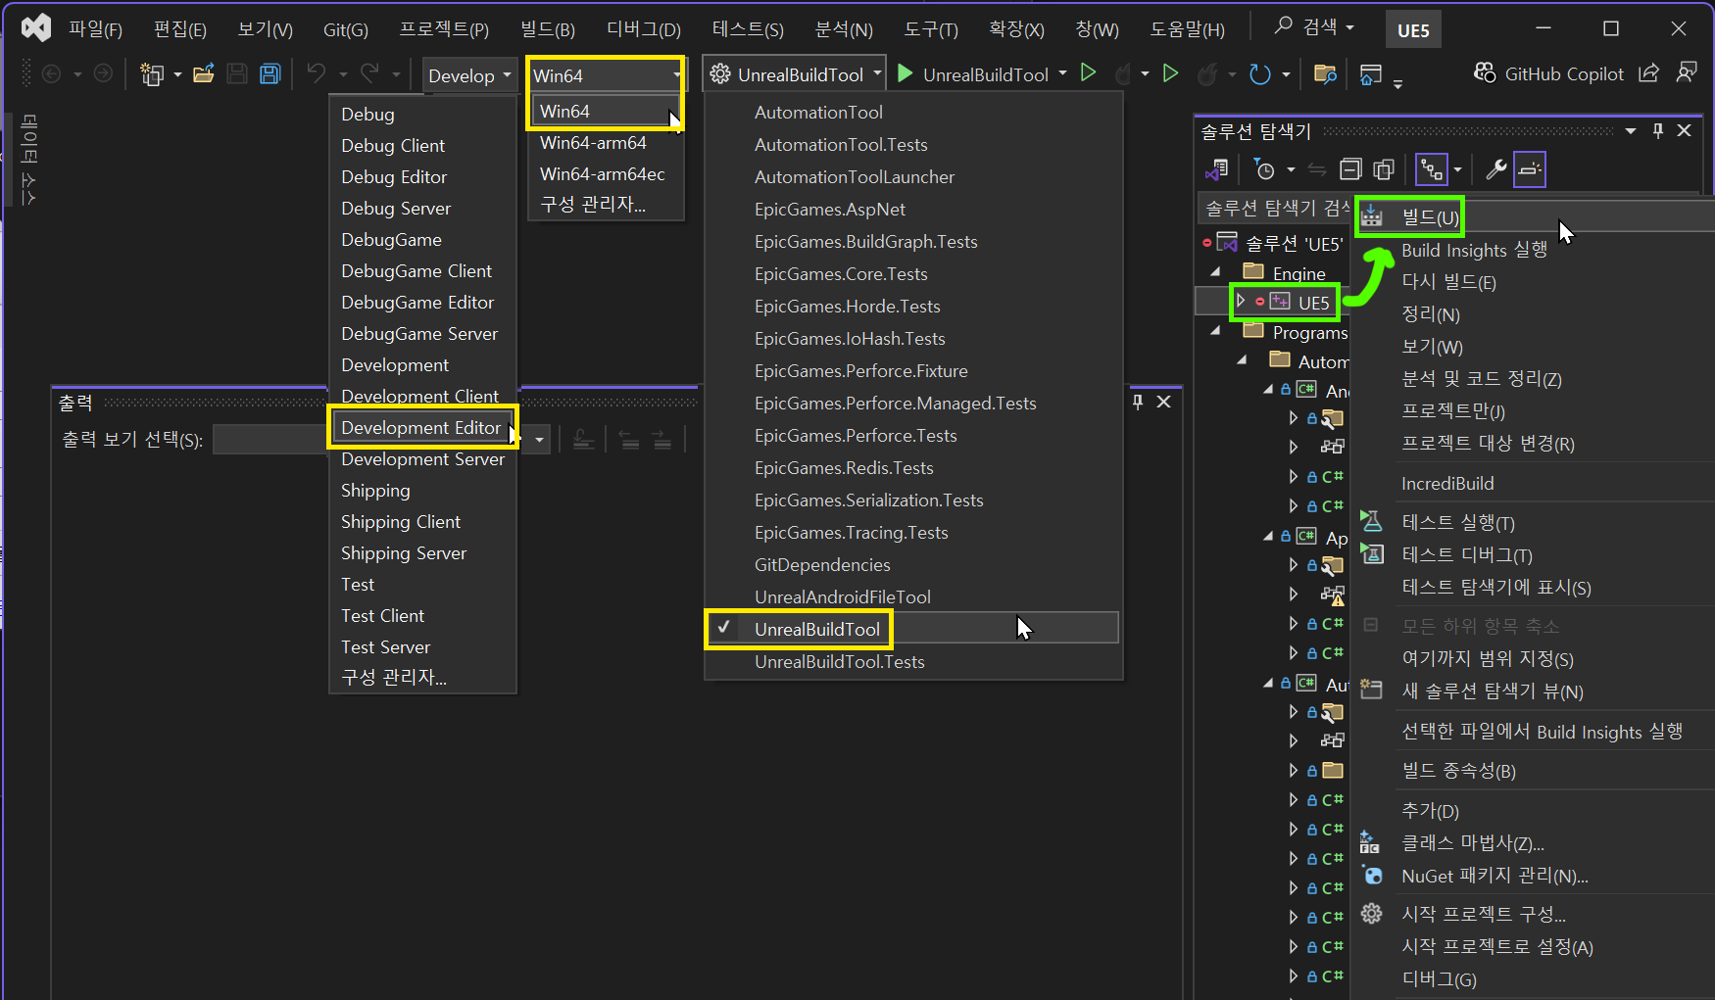Viewport: 1715px width, 1000px height.
Task: Click the redo arrow icon
Action: tap(369, 73)
